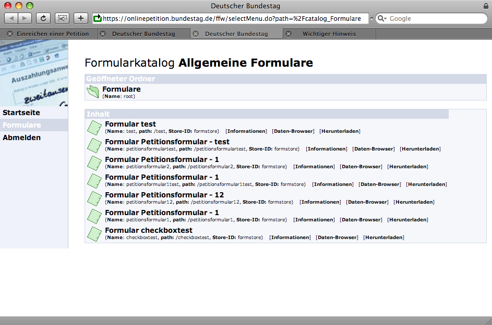Viewport: 492px width, 325px height.
Task: Click the Formulare opened-folder title
Action: (x=122, y=89)
